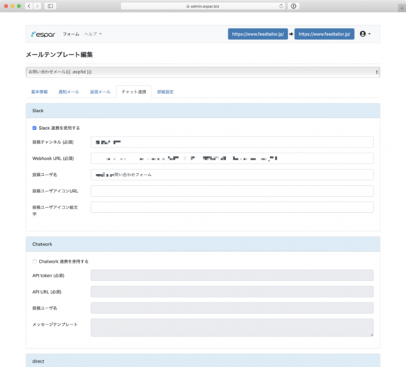Open the user account menu icon
The image size is (406, 367).
(x=365, y=34)
